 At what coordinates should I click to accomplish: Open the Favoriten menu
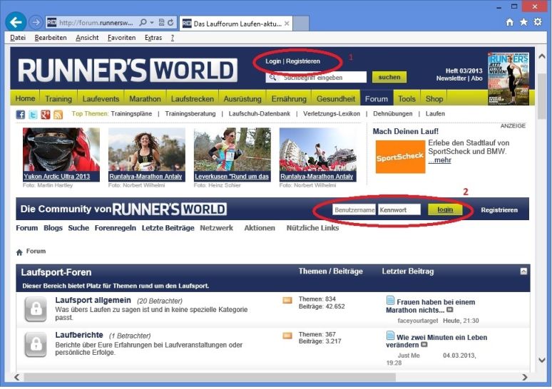click(x=121, y=37)
